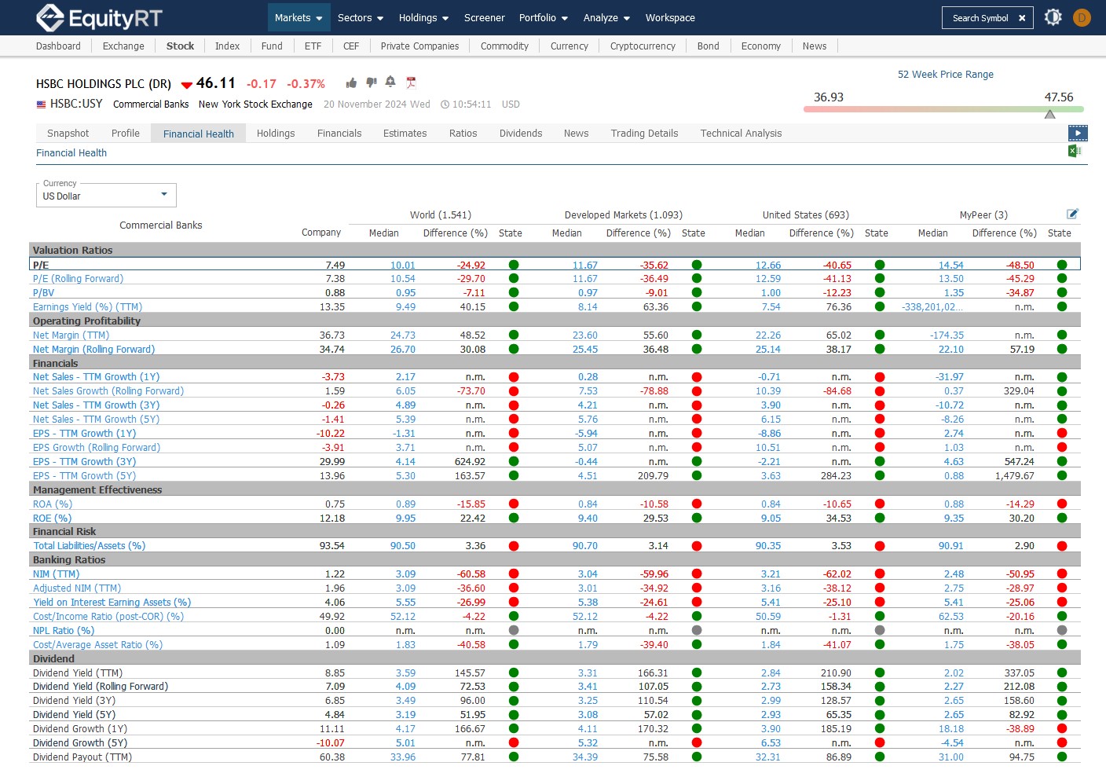Expand the Holdings top menu

click(x=423, y=17)
